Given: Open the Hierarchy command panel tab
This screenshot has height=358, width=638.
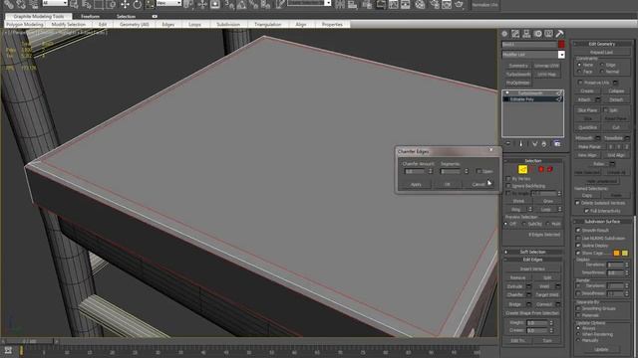Looking at the screenshot, I should point(526,34).
